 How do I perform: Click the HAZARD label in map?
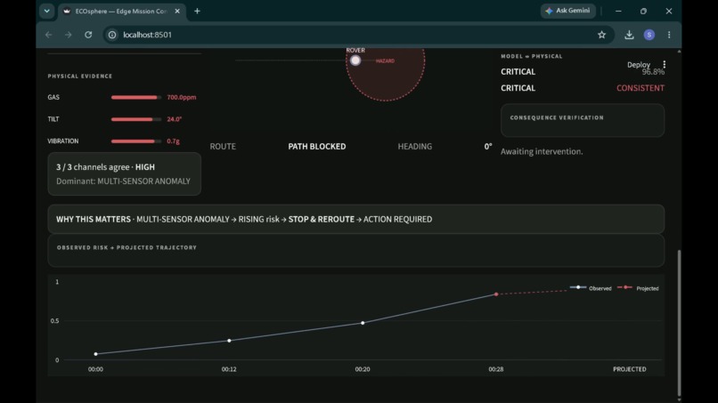click(385, 60)
